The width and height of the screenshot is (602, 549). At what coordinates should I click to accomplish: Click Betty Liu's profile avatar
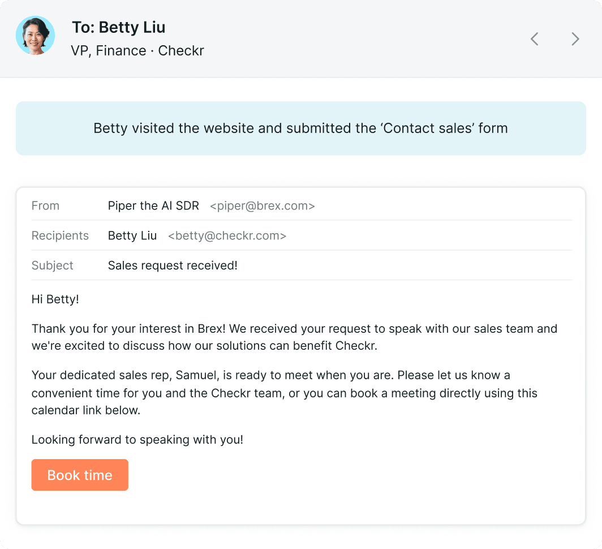(35, 35)
